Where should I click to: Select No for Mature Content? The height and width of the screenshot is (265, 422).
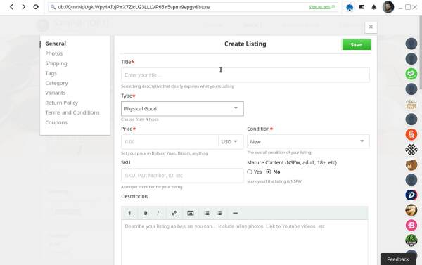coord(269,172)
